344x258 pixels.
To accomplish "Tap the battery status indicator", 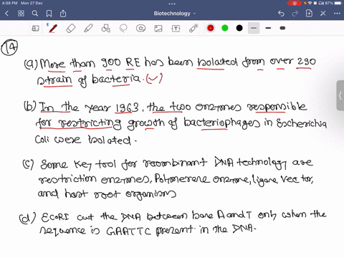I will [x=338, y=3].
